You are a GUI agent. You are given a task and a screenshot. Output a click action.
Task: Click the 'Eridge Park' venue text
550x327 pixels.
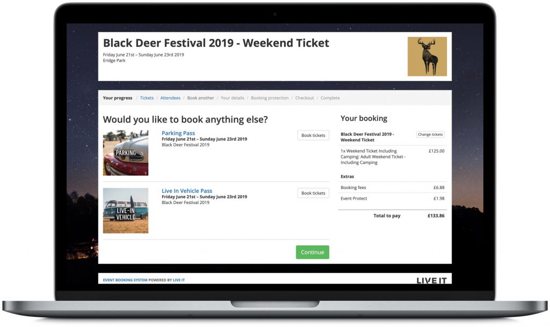[114, 61]
